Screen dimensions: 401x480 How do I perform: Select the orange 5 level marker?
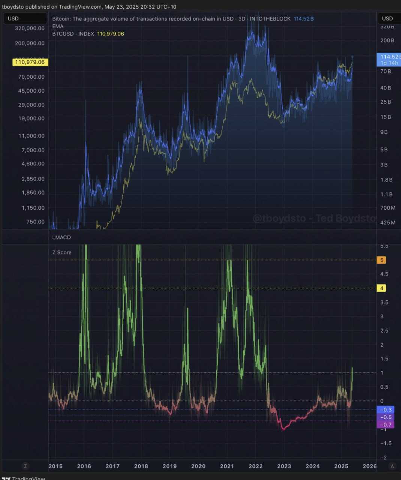click(382, 260)
